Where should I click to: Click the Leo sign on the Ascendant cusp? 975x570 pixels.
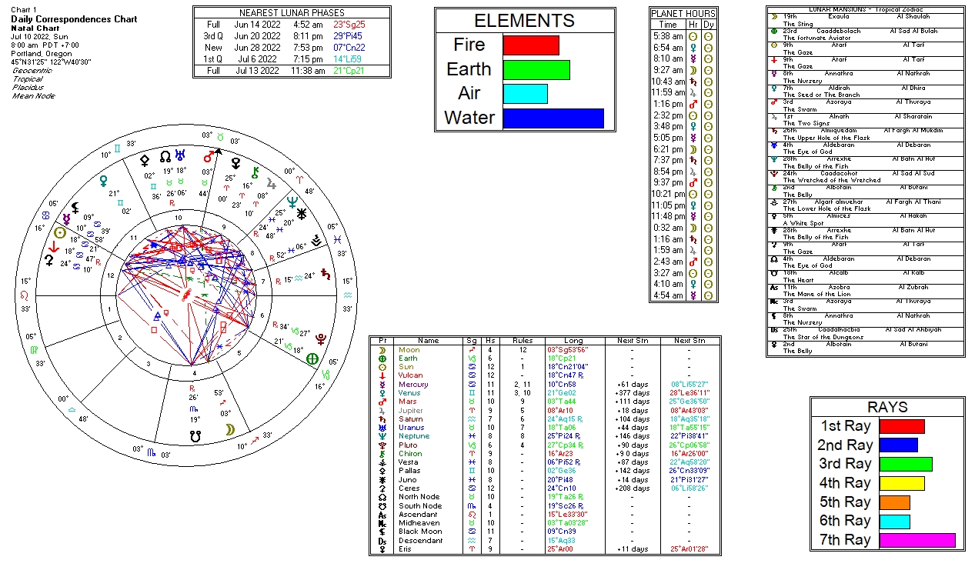tap(25, 295)
